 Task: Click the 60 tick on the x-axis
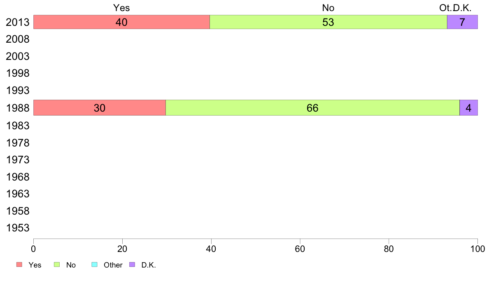300,249
